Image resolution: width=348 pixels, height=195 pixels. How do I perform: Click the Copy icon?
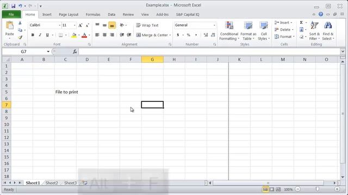[x=20, y=30]
